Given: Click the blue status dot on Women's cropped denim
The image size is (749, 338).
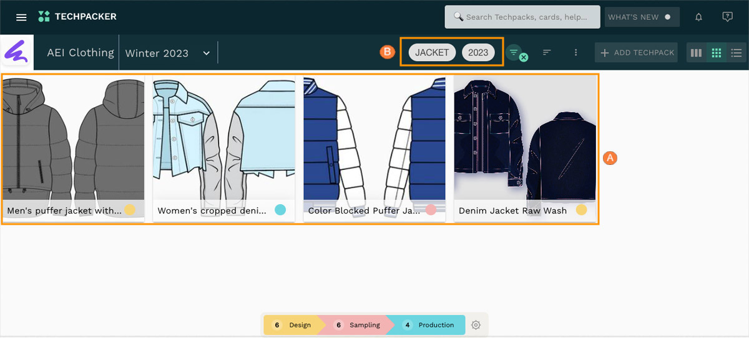Looking at the screenshot, I should (280, 210).
